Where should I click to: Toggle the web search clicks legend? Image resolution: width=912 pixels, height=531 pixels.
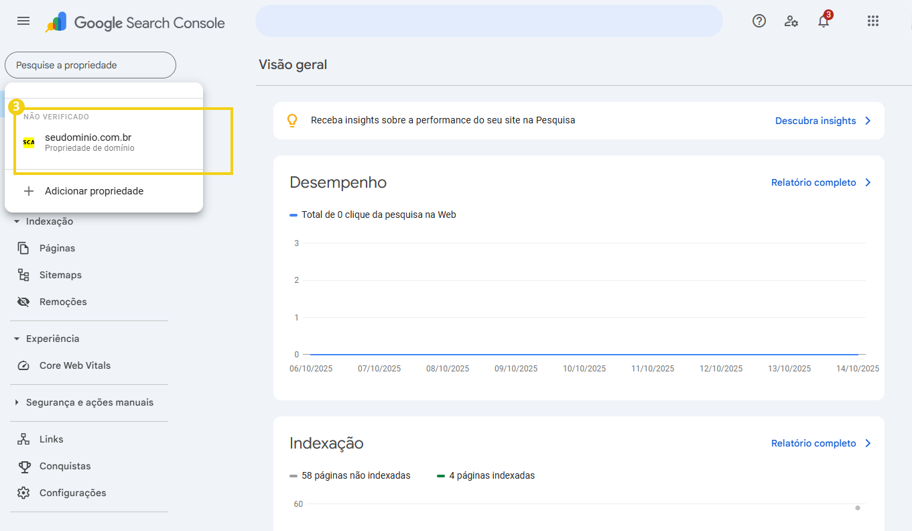[373, 215]
